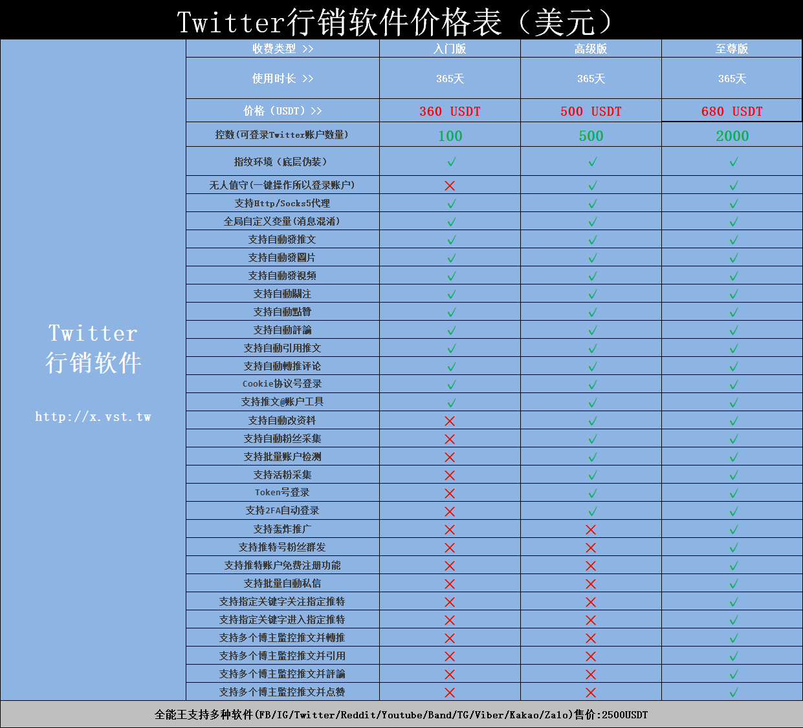Click the Twitter 行销软件 sidebar heading
The width and height of the screenshot is (803, 728).
pos(93,348)
